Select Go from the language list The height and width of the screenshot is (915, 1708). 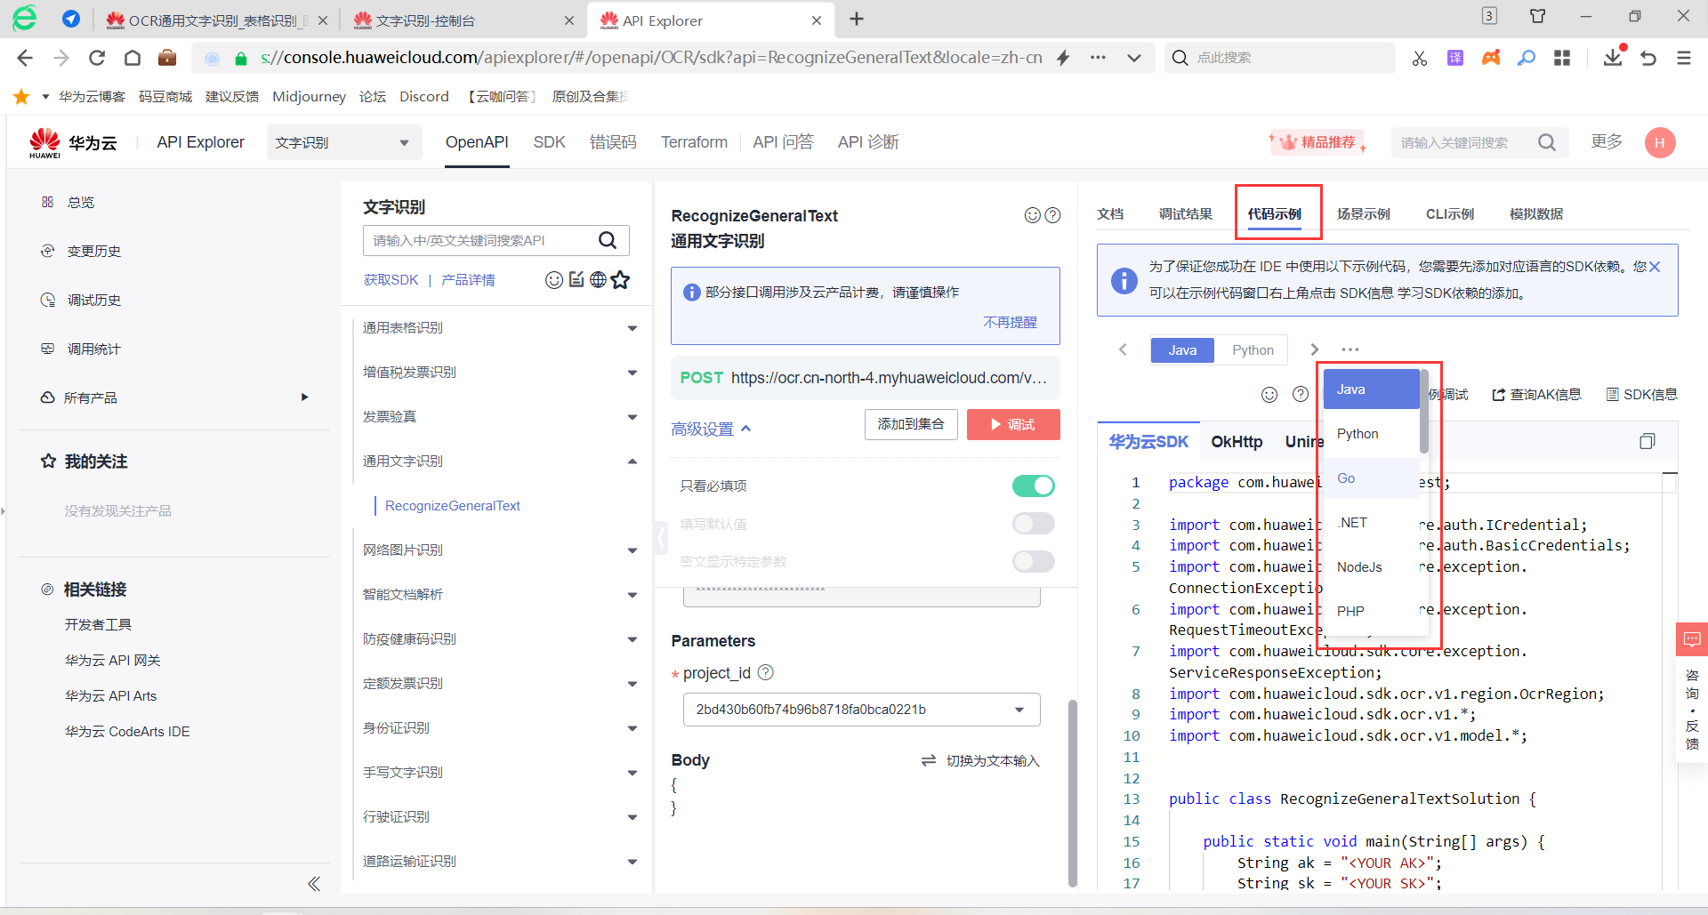(x=1372, y=478)
